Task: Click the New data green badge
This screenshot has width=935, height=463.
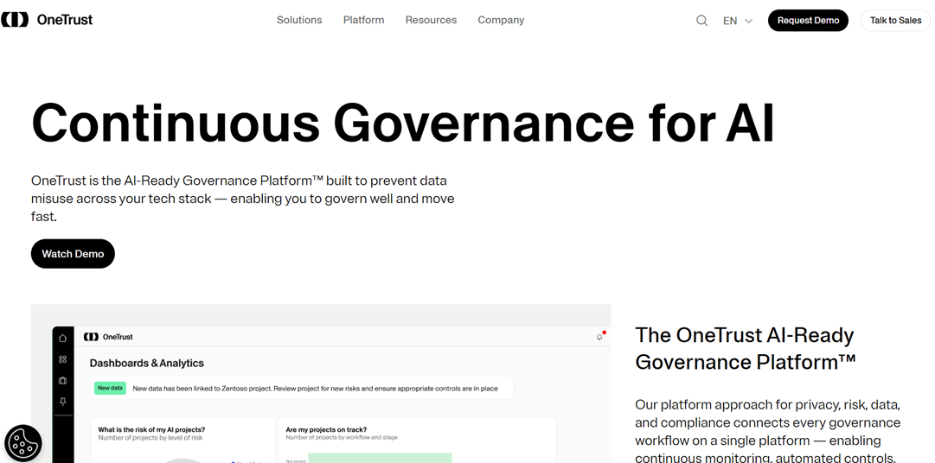Action: coord(110,388)
